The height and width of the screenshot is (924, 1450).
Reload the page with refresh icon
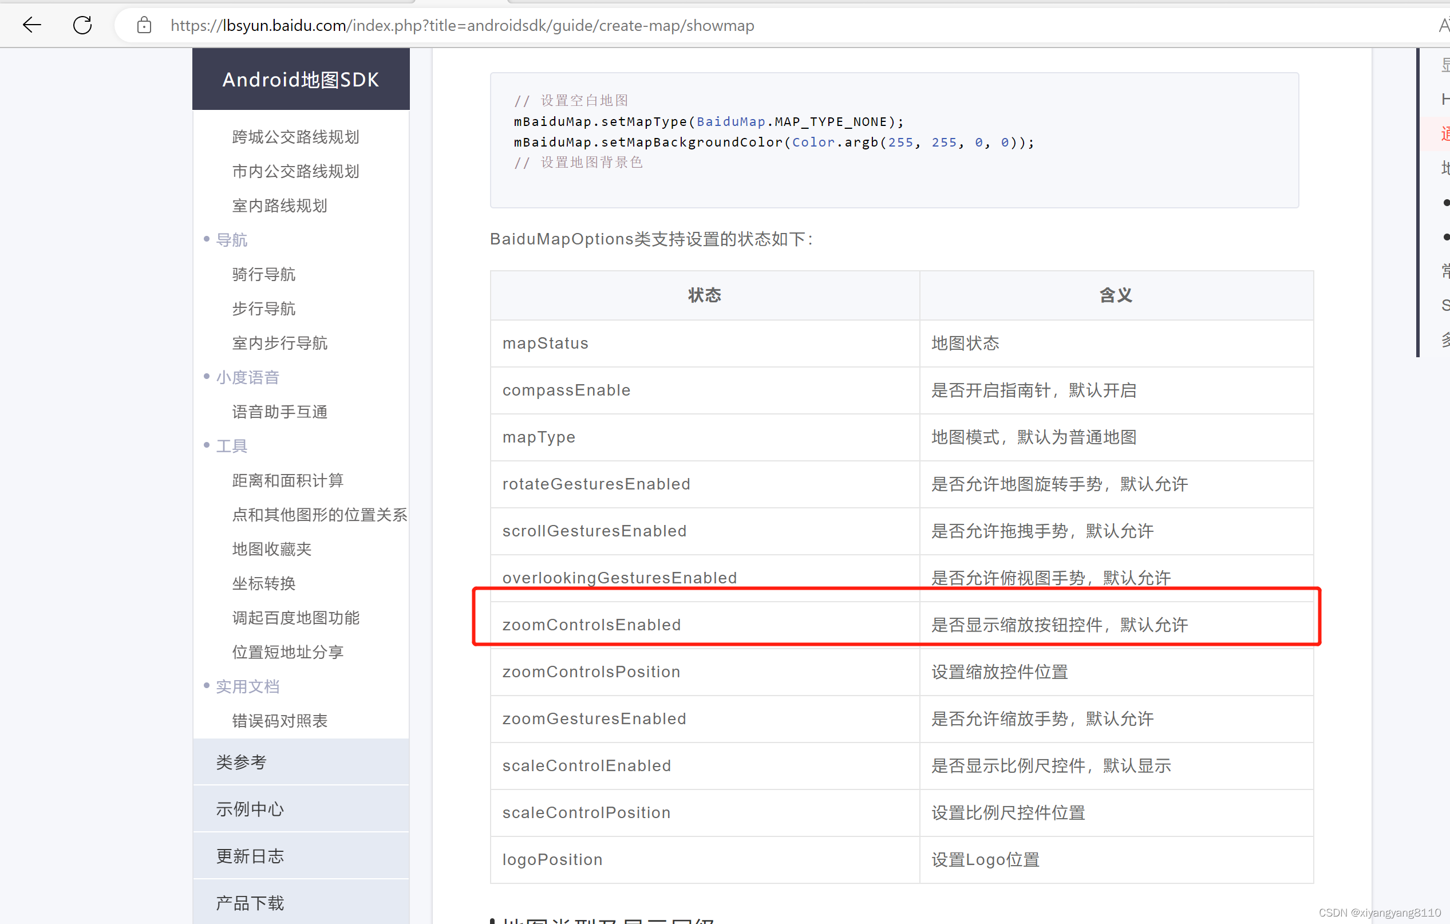tap(82, 25)
